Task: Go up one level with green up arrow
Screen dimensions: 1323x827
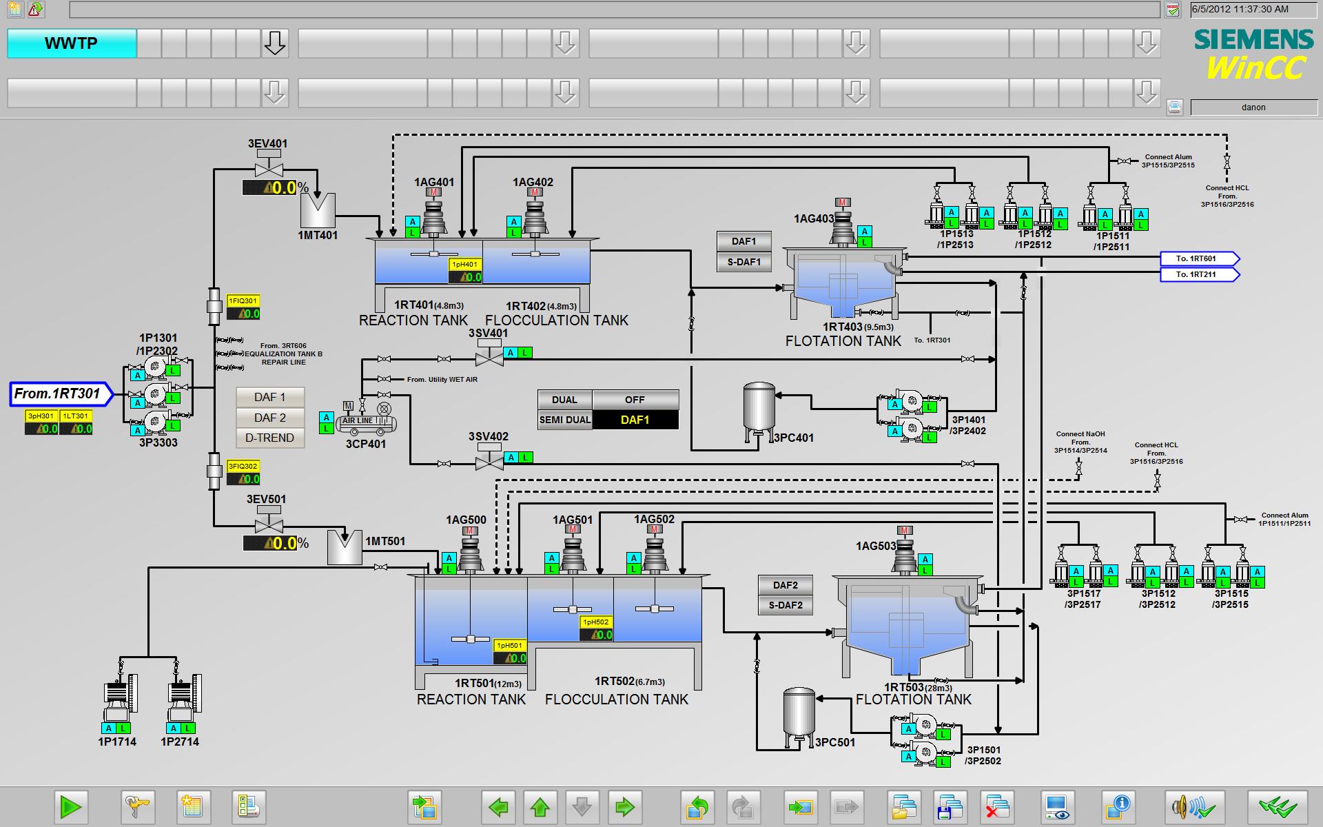Action: coord(540,806)
